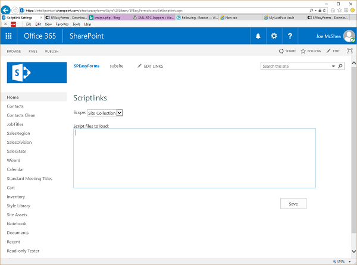Click the SharePoint site logo
The height and width of the screenshot is (265, 357).
37,72
